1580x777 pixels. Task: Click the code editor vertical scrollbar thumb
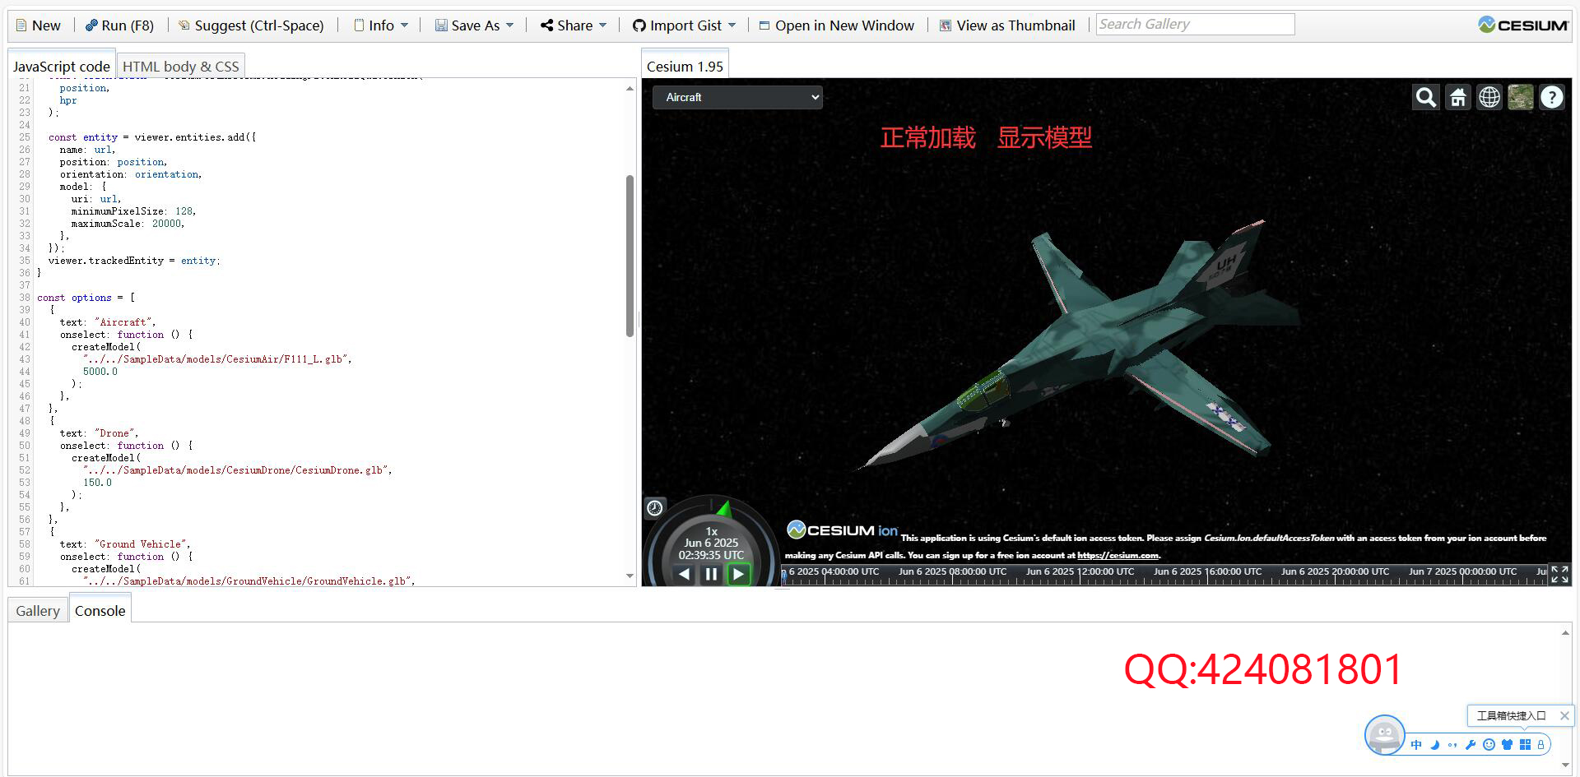630,256
